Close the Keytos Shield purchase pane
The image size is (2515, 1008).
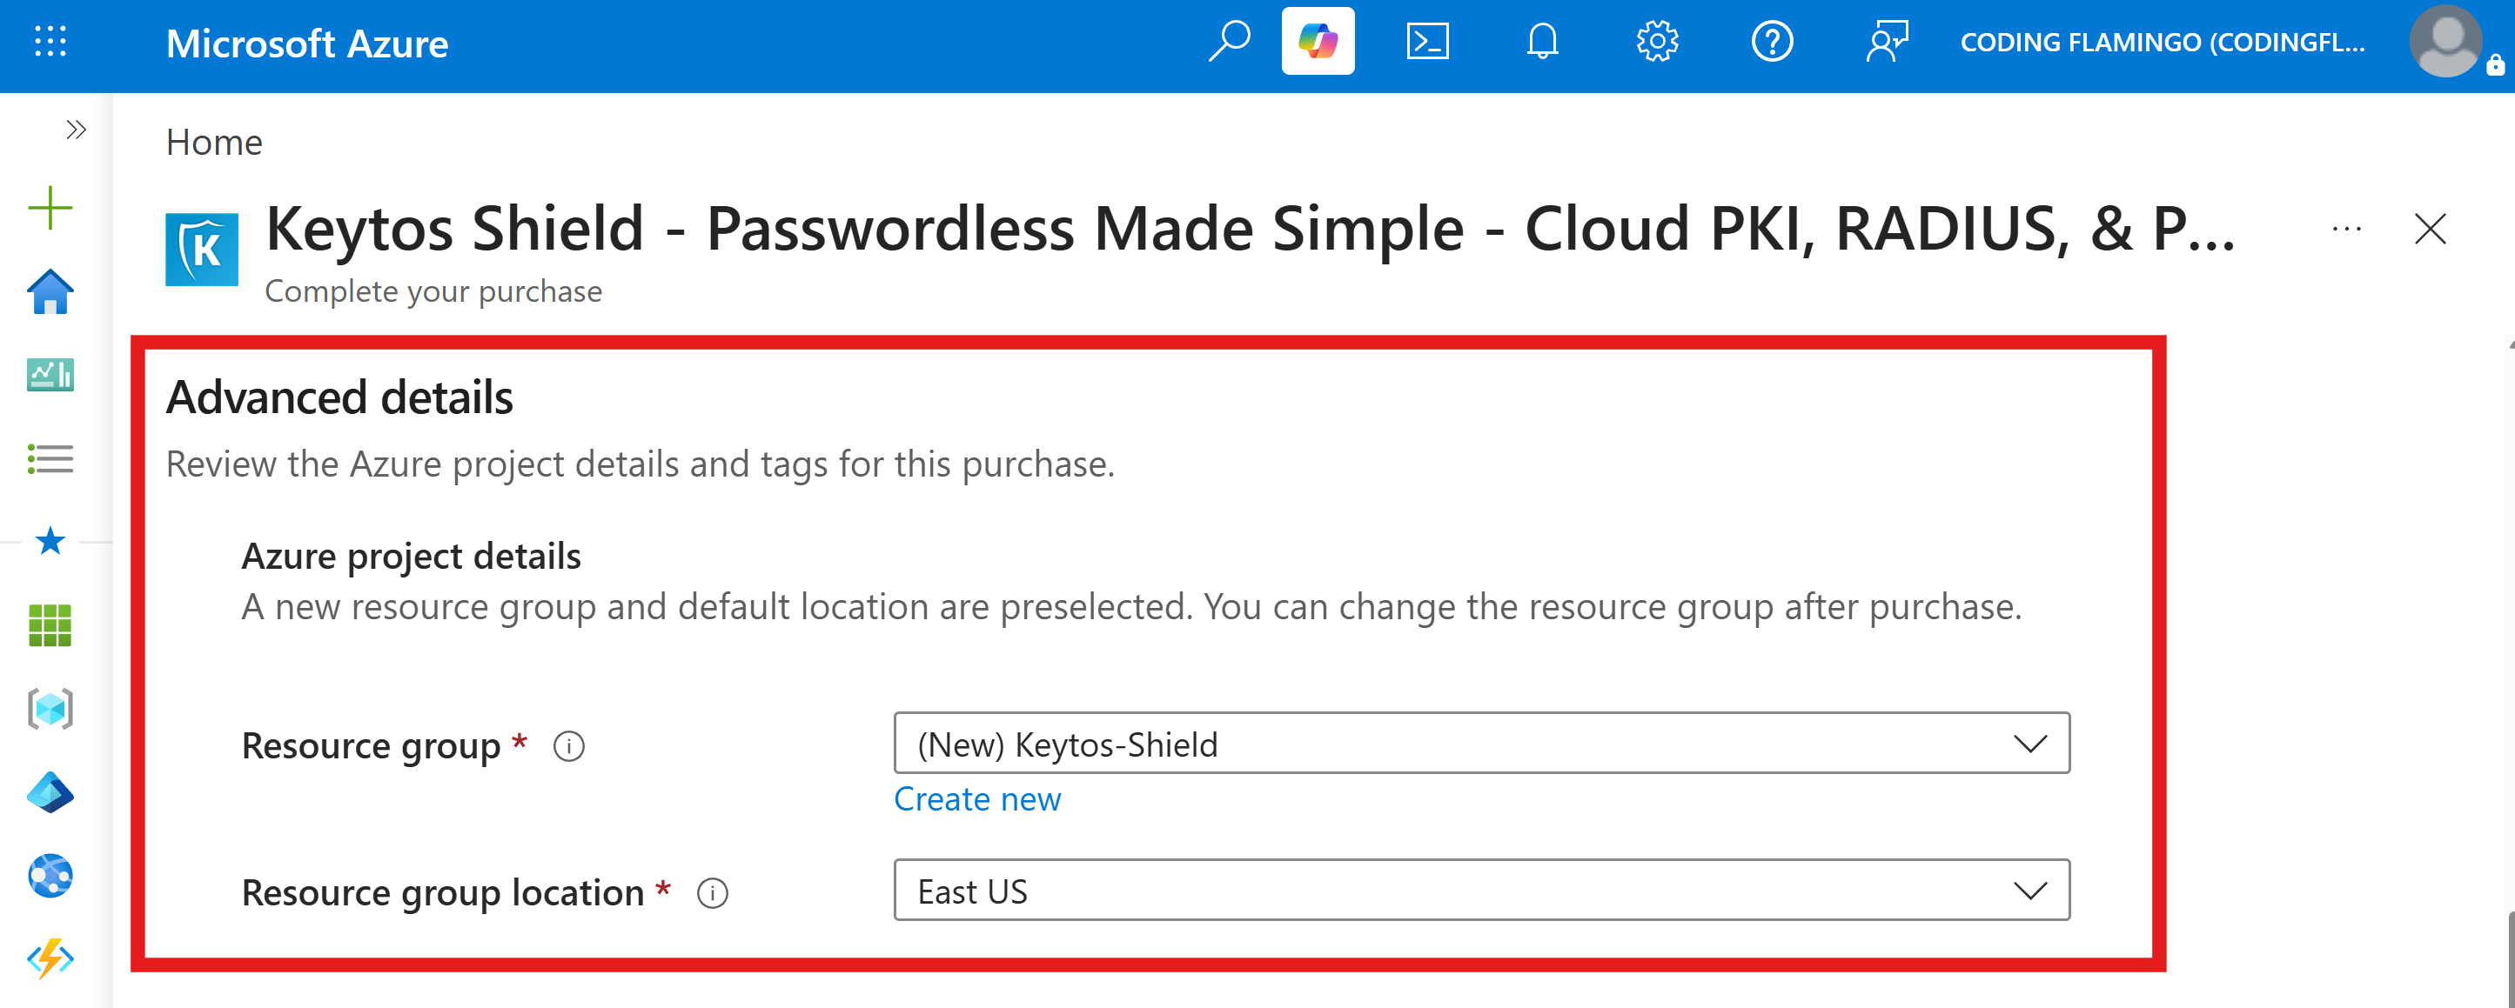click(x=2430, y=230)
